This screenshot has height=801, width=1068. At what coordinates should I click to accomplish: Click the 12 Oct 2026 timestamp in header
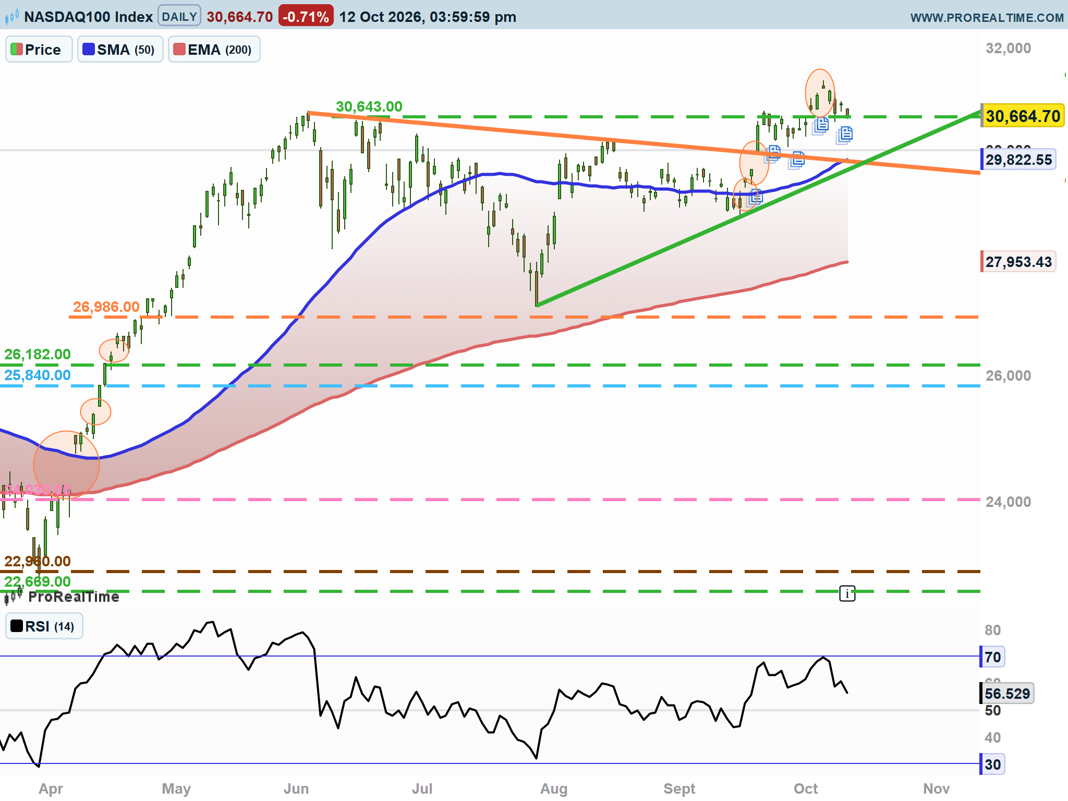(x=428, y=17)
